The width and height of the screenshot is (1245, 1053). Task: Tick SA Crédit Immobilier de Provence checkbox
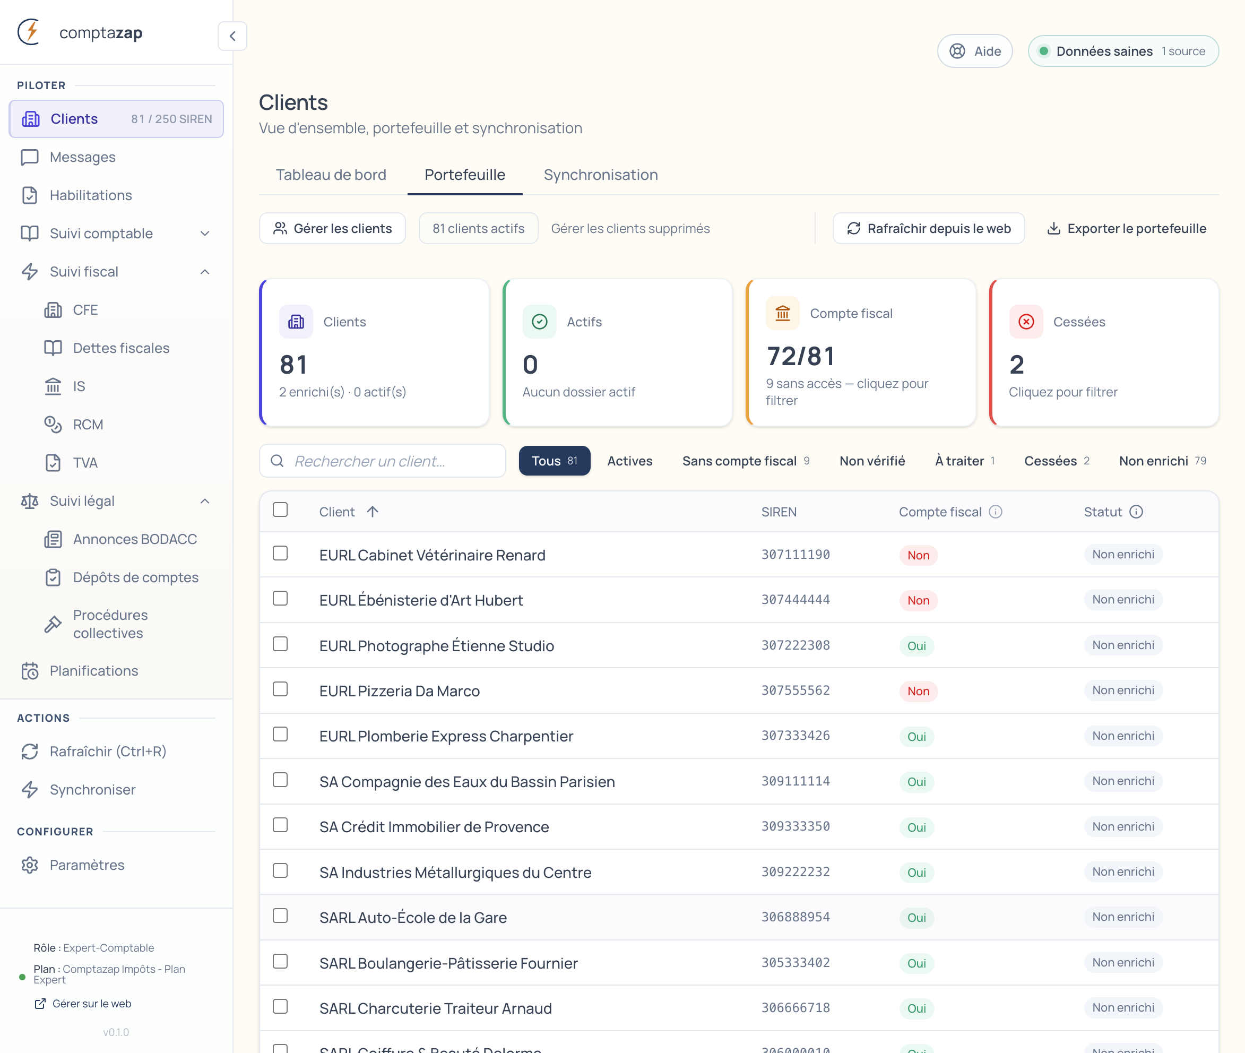pos(280,825)
